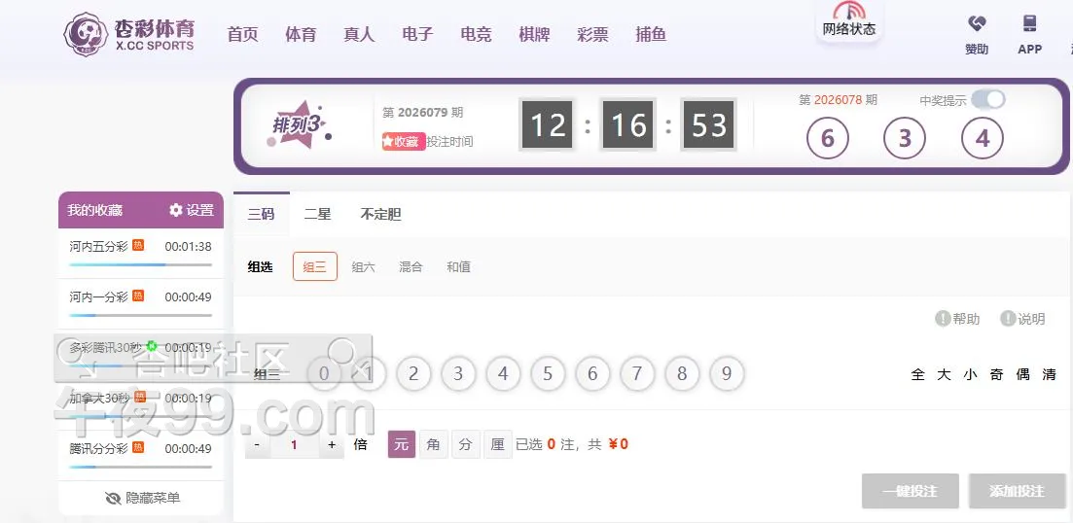Viewport: 1073px width, 523px height.
Task: Open the network status indicator
Action: point(849,19)
